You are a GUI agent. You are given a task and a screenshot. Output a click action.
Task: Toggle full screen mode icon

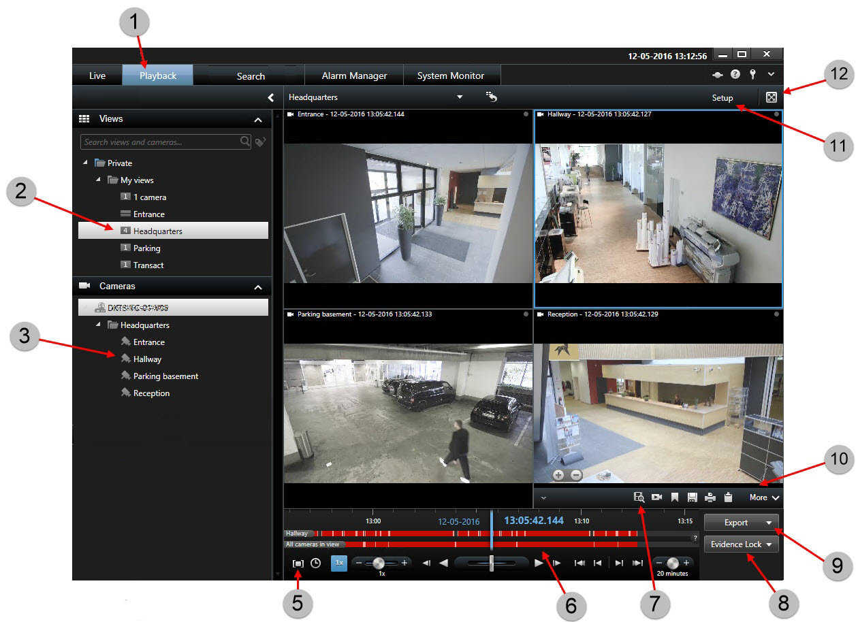(x=772, y=97)
